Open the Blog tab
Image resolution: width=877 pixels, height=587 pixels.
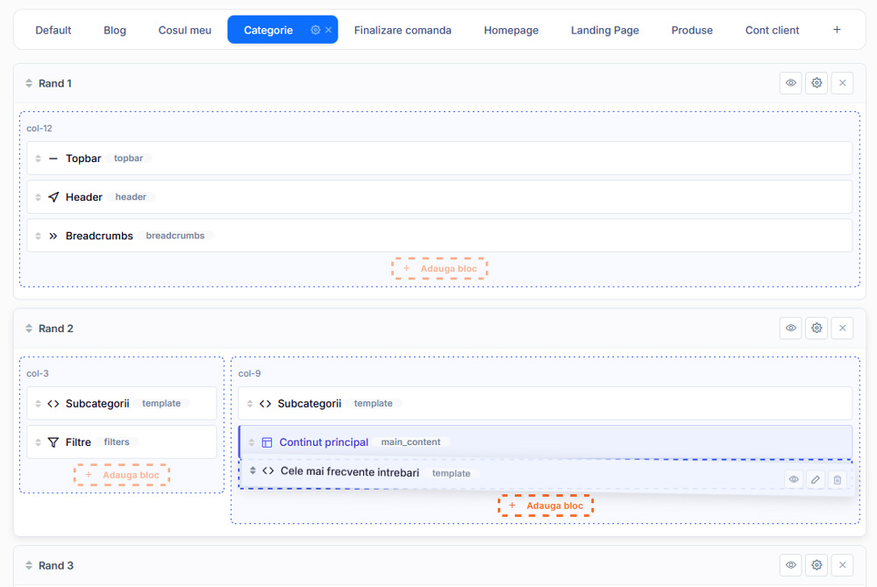click(115, 30)
